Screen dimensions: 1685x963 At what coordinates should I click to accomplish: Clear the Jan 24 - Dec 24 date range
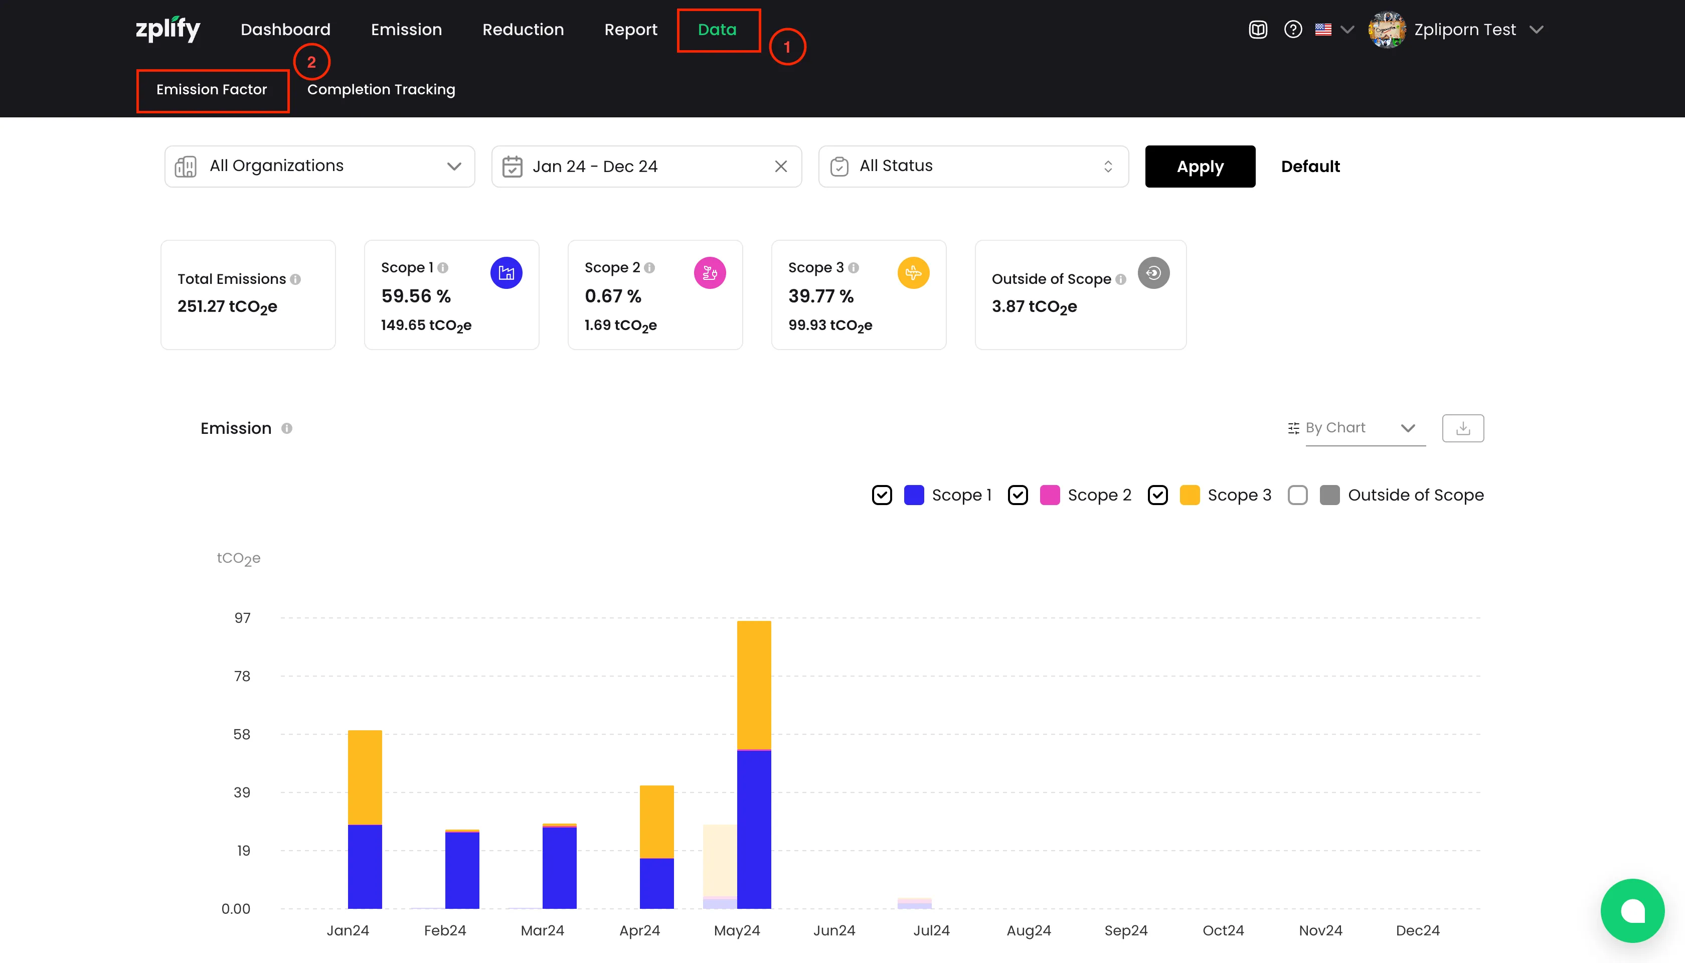point(781,166)
